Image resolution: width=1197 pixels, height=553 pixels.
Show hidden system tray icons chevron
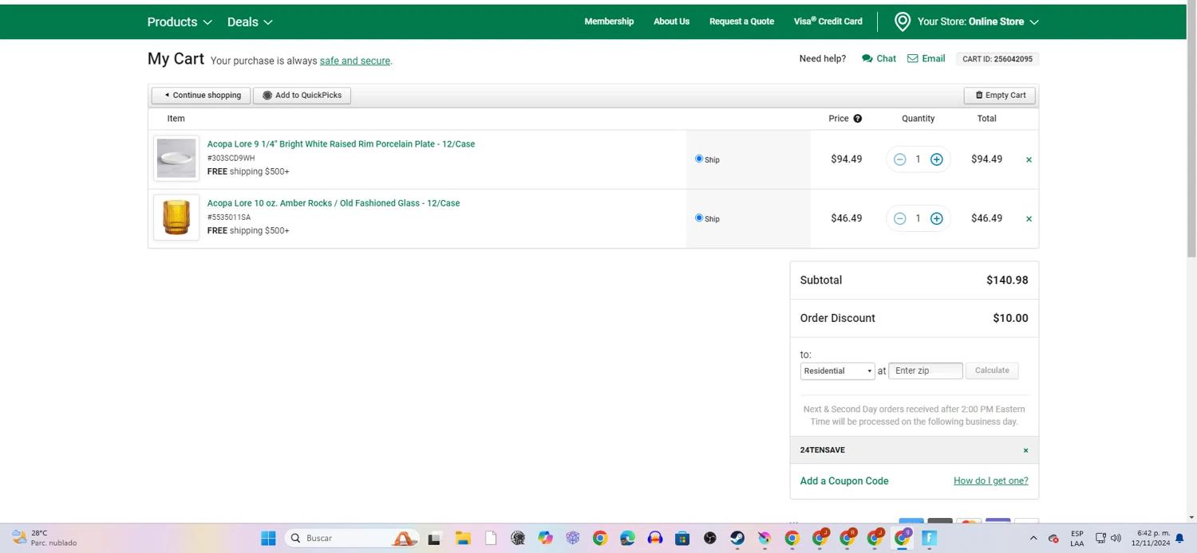tap(1033, 539)
